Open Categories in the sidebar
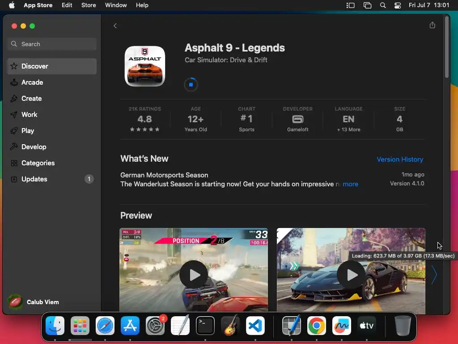458x344 pixels. click(52, 163)
